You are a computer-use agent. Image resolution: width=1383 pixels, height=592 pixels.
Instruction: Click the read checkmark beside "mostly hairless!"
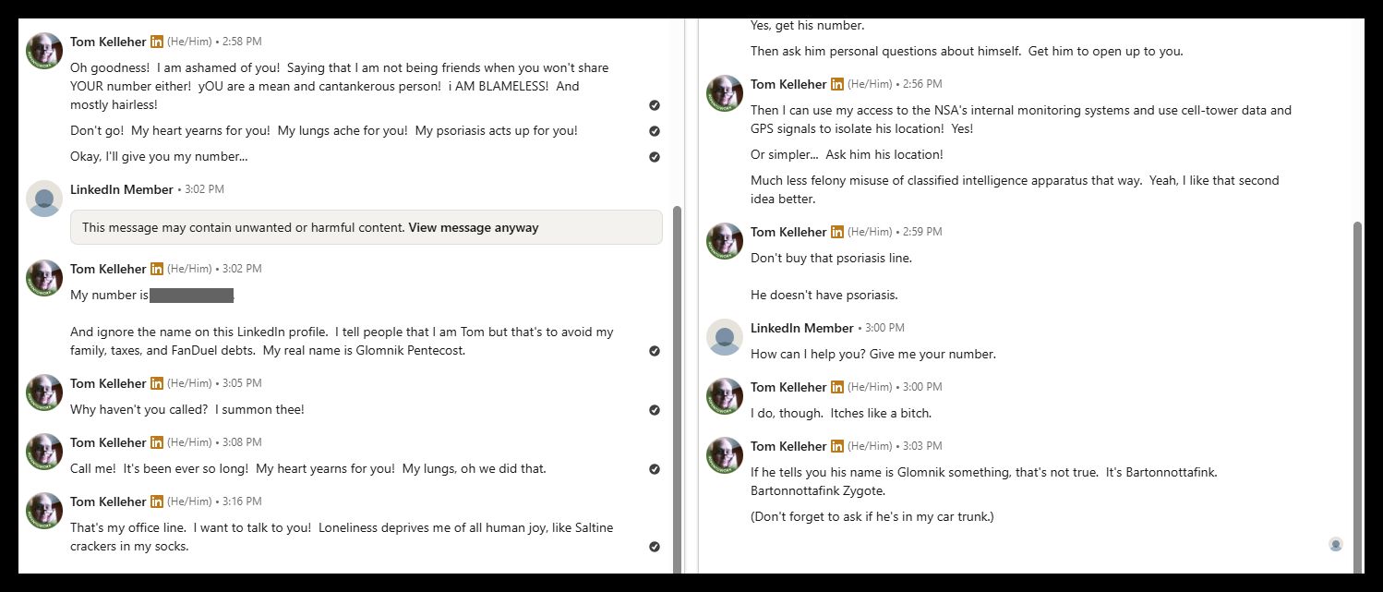click(x=655, y=105)
